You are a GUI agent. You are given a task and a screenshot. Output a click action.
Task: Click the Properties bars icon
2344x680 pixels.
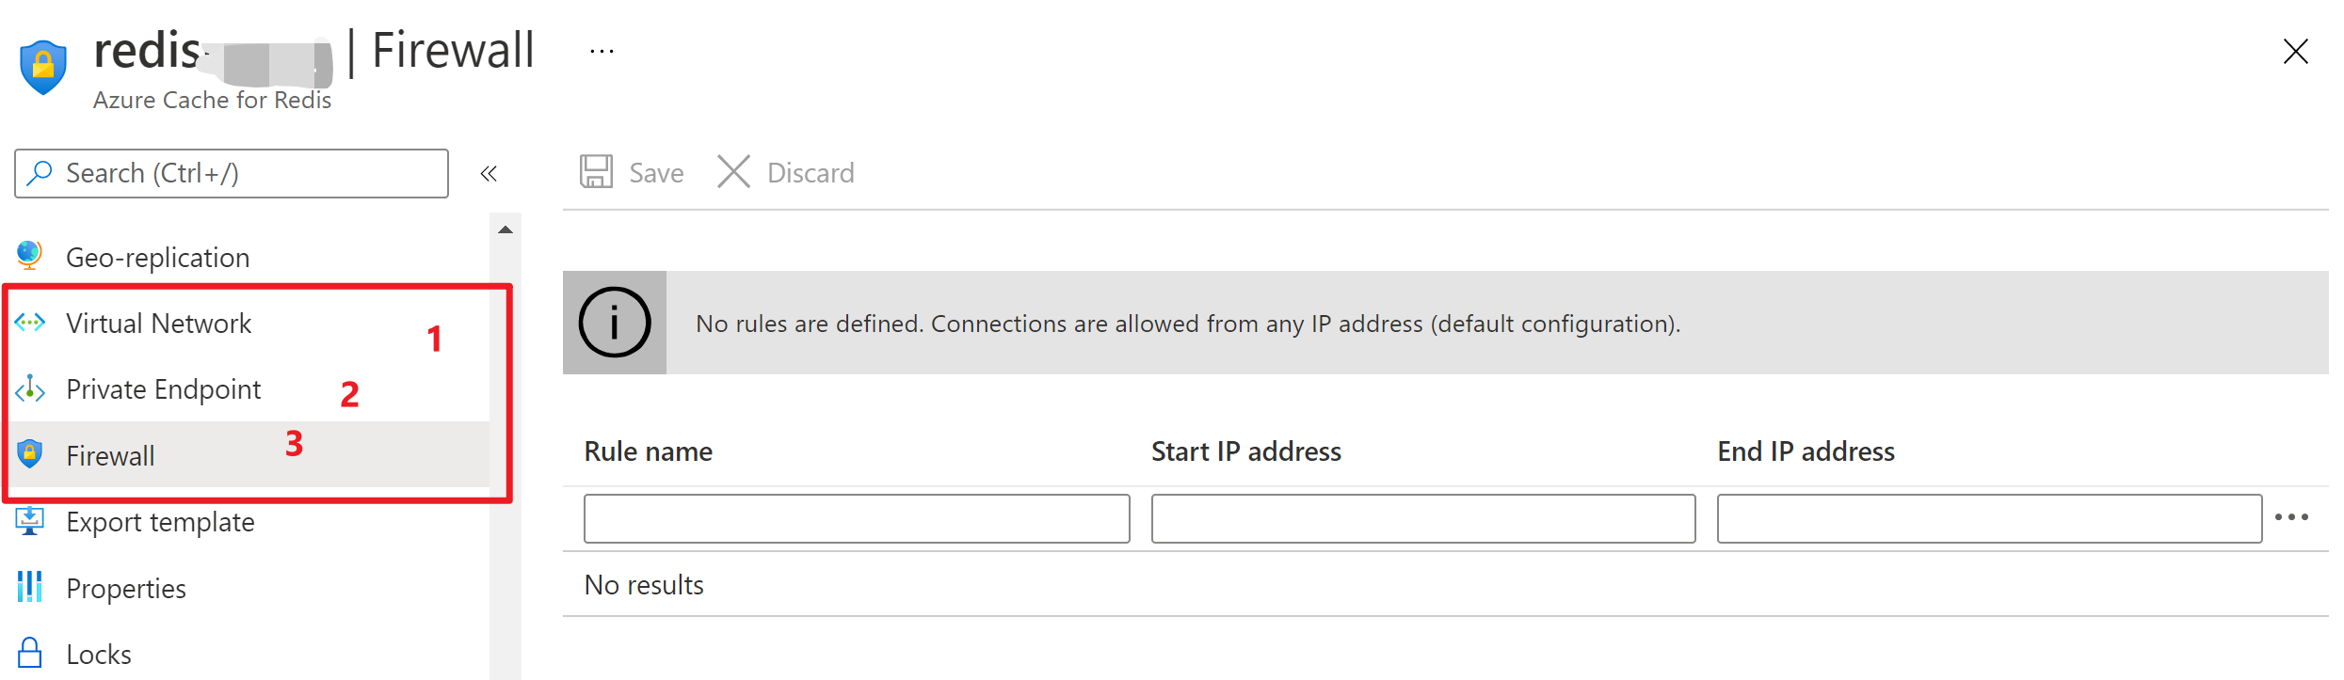(30, 587)
